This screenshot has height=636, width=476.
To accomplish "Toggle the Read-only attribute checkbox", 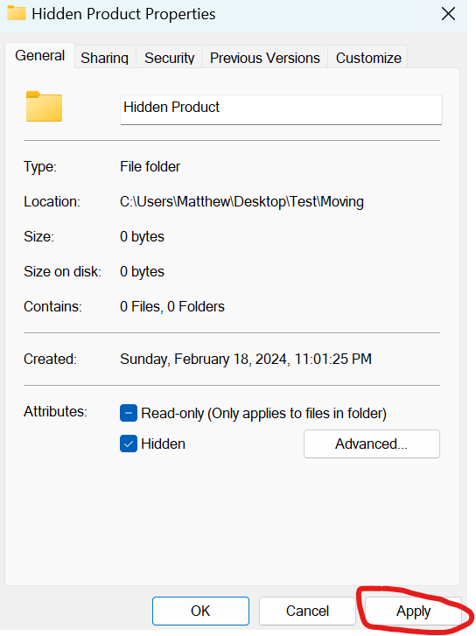I will (129, 413).
